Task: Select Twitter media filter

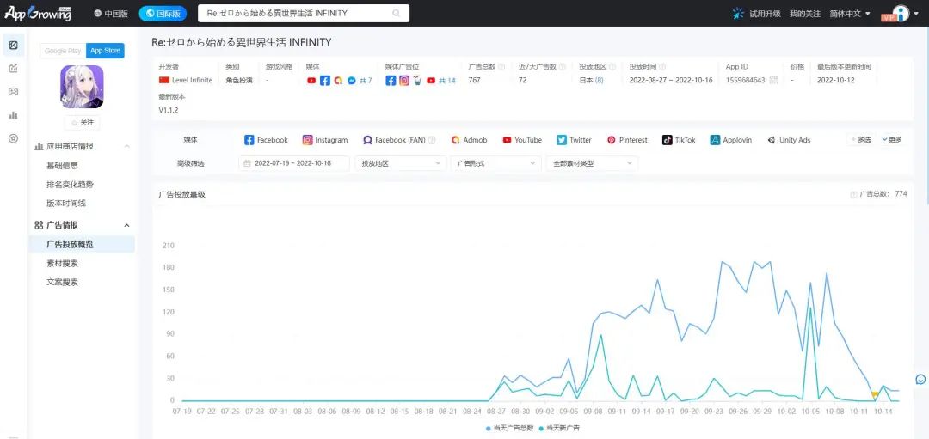Action: (x=574, y=140)
